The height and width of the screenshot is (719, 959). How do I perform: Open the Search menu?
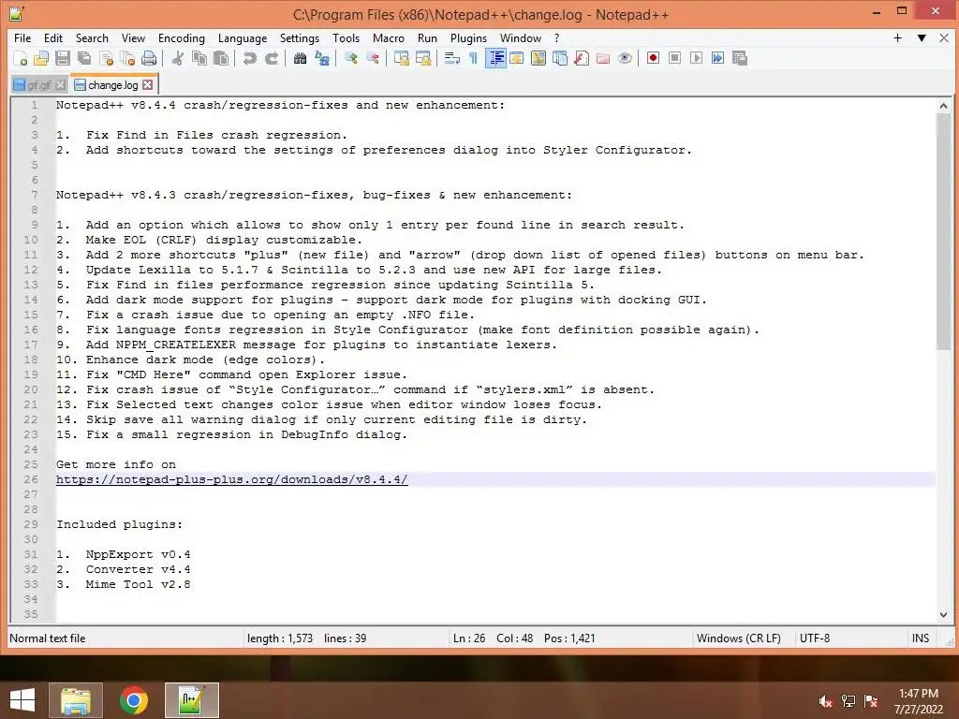(x=92, y=37)
